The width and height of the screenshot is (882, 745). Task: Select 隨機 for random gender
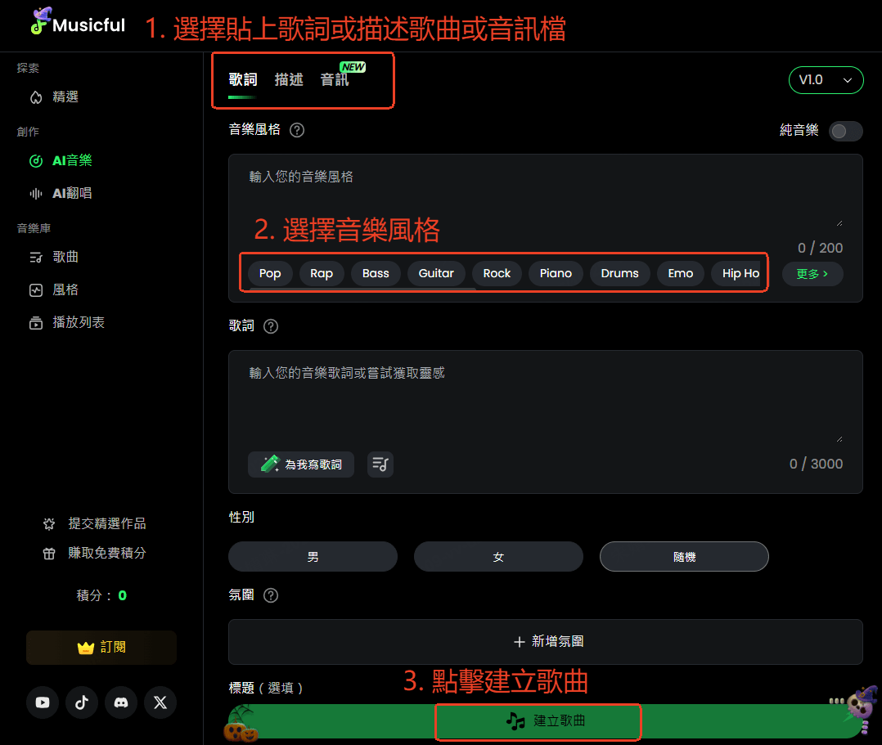[x=684, y=556]
